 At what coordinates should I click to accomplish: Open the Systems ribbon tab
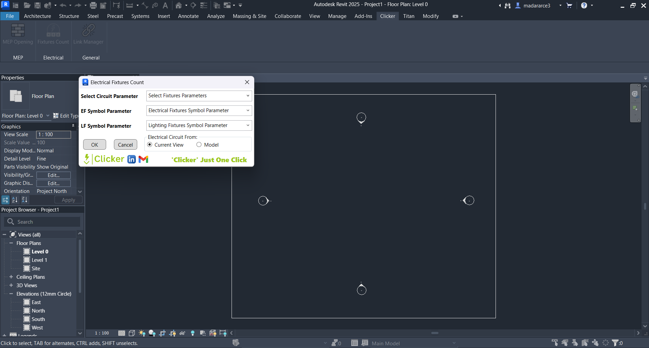point(140,16)
